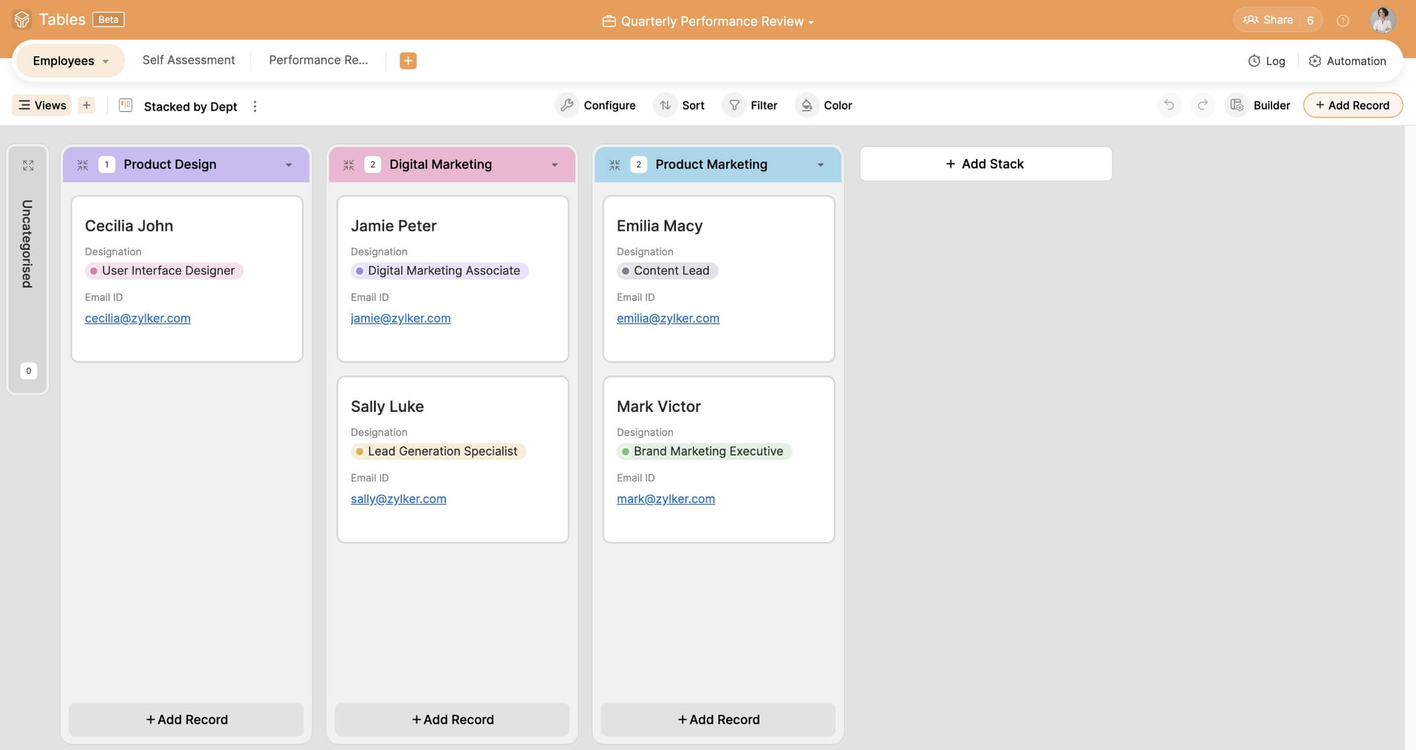Screen dimensions: 1416x750
Task: Click the help question mark icon
Action: tap(1343, 21)
